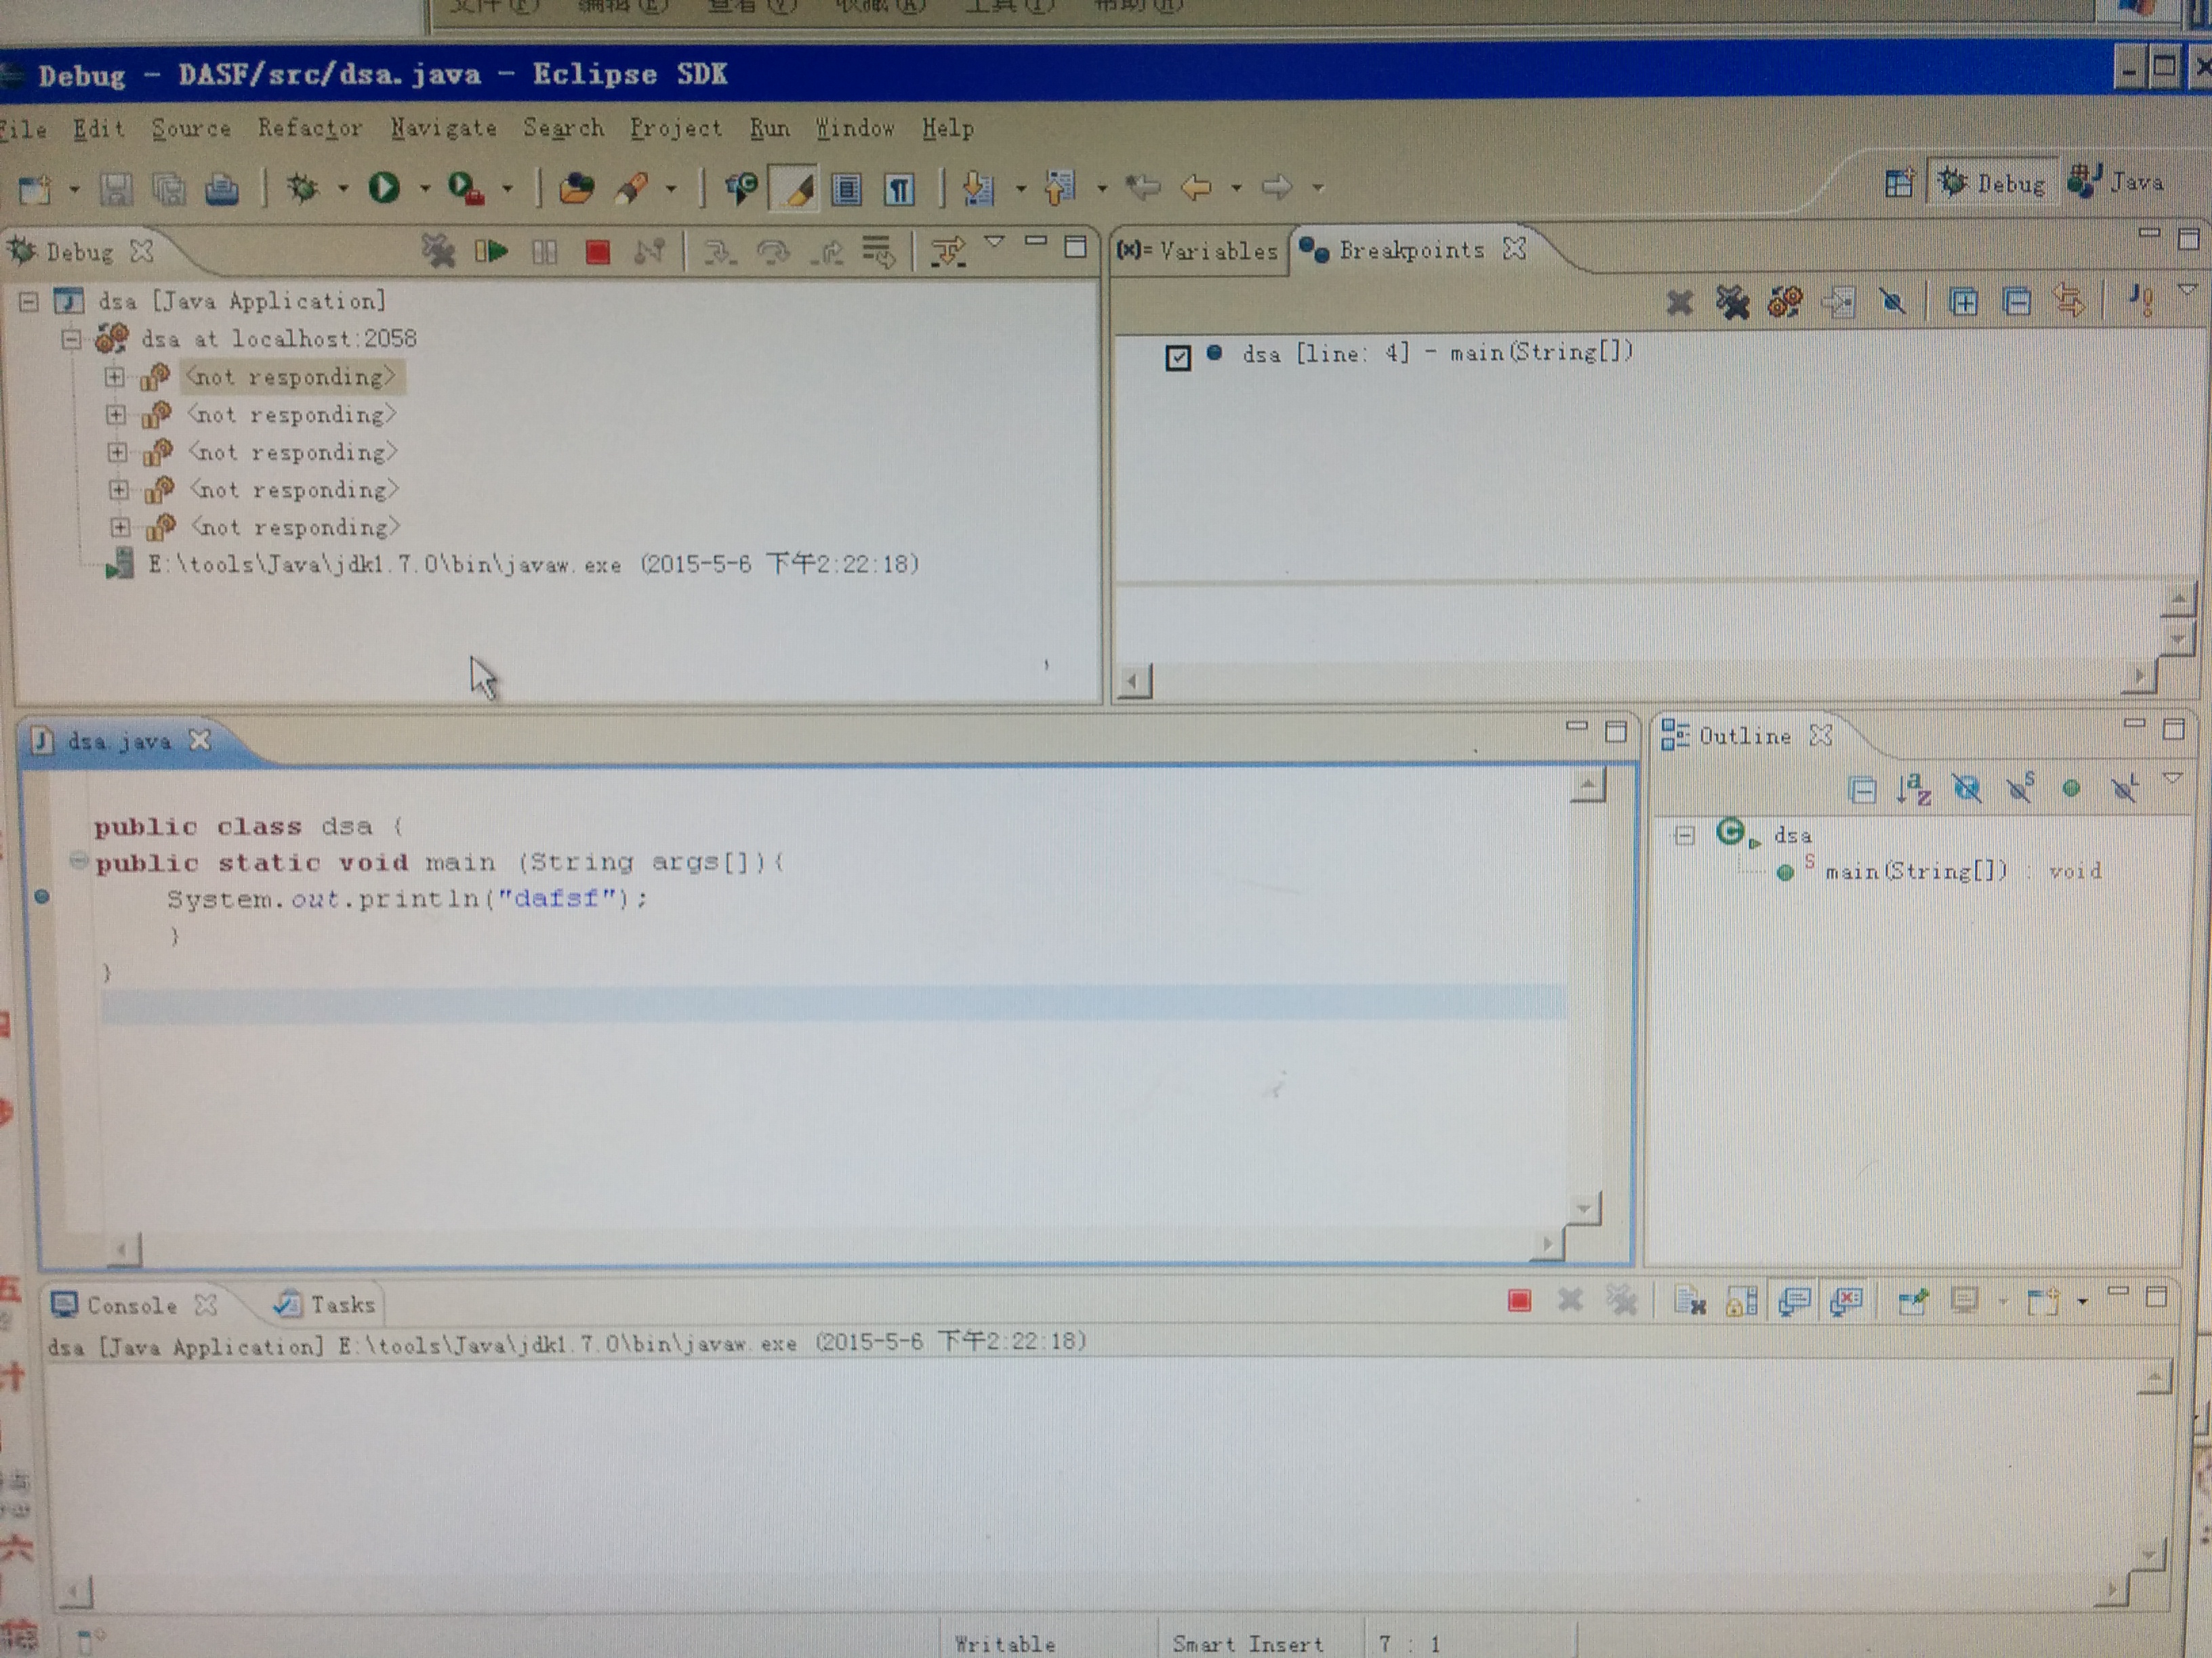Open the Source menu

(191, 129)
